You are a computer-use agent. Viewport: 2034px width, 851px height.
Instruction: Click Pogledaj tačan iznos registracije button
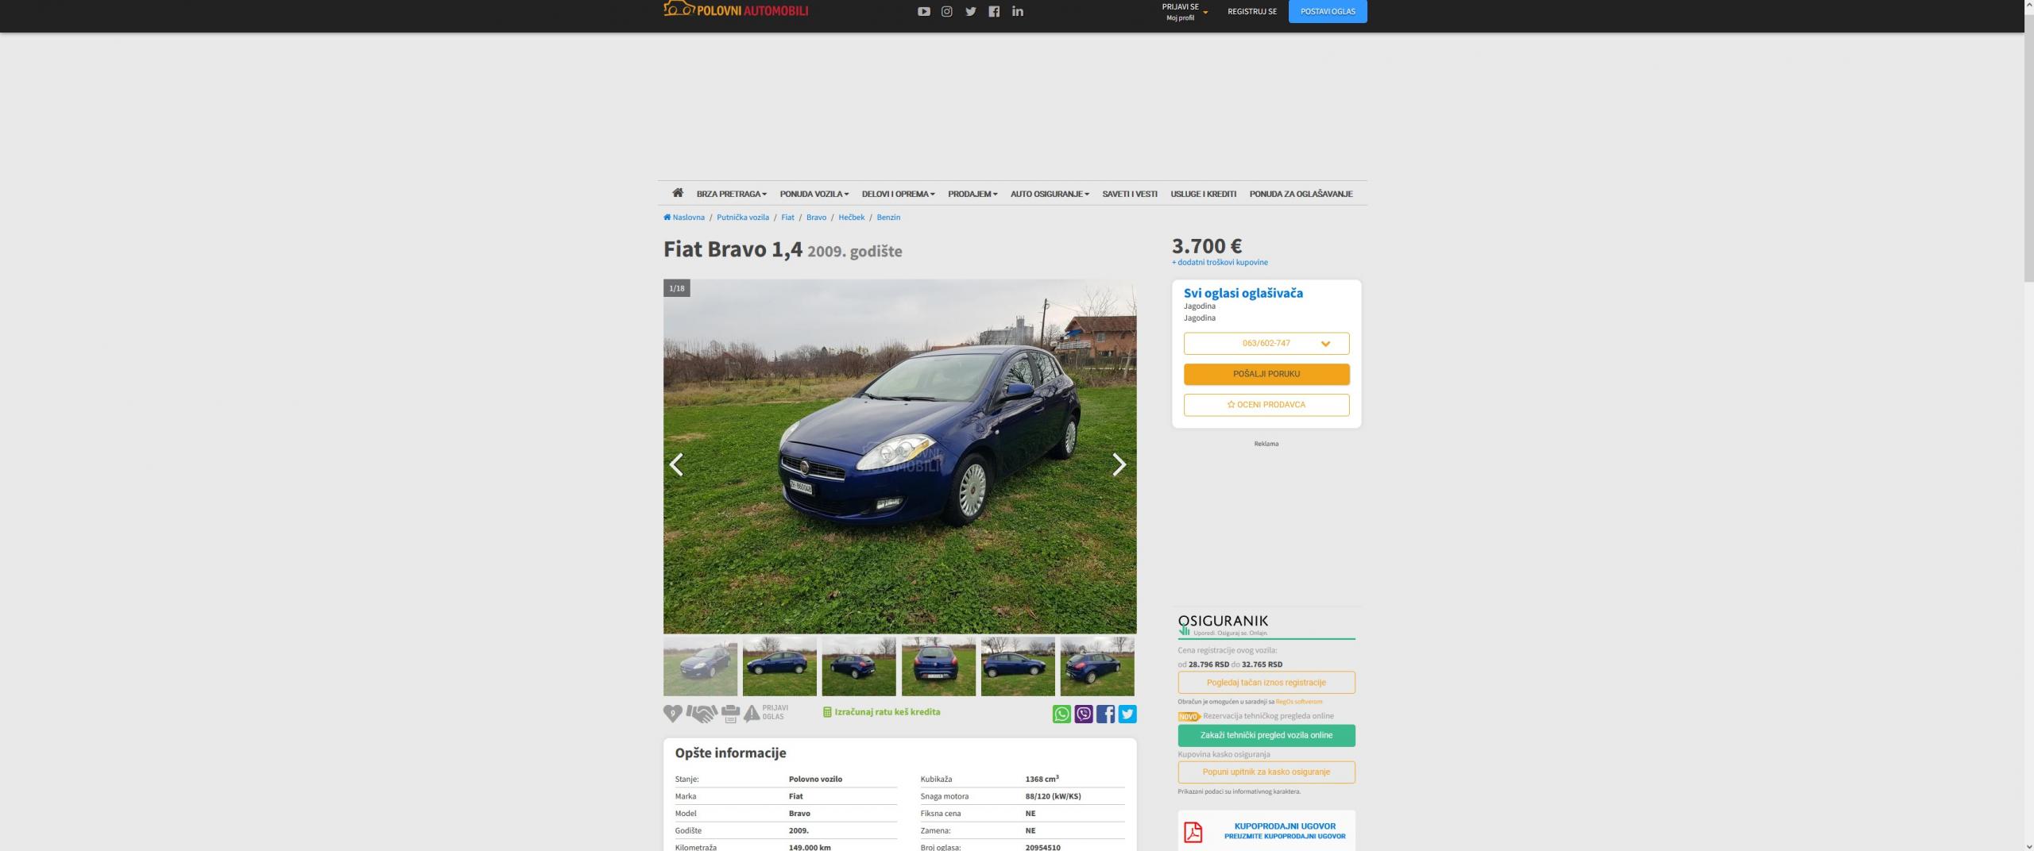[1266, 683]
